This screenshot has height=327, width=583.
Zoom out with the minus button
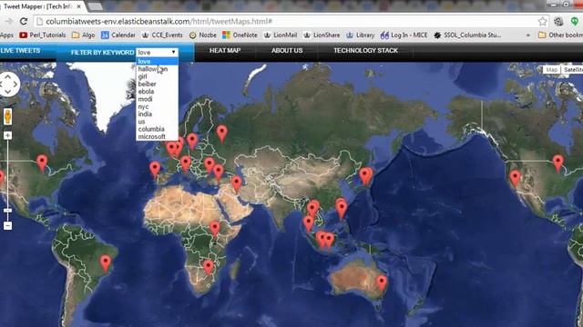click(x=8, y=225)
